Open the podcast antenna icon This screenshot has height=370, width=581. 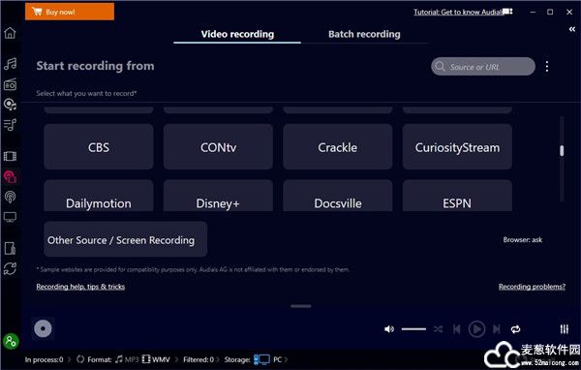tap(10, 197)
